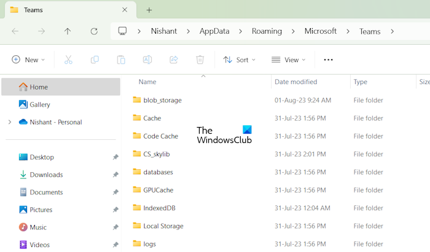The width and height of the screenshot is (430, 252).
Task: Refresh the current folder view
Action: 94,31
